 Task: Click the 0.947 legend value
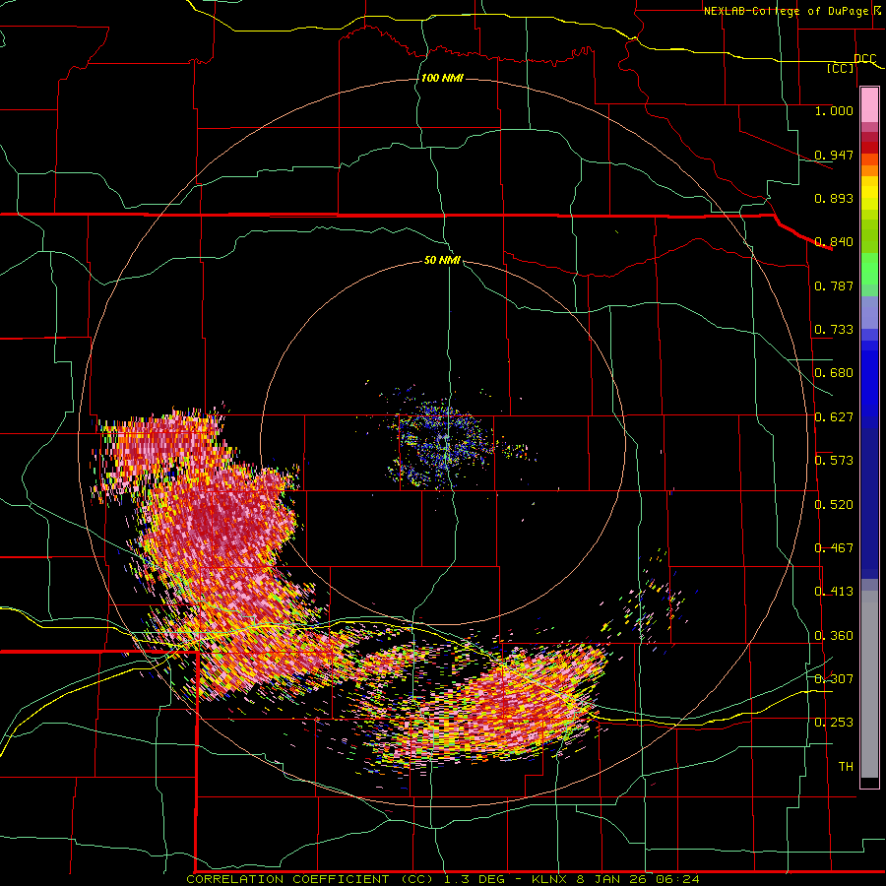point(834,155)
